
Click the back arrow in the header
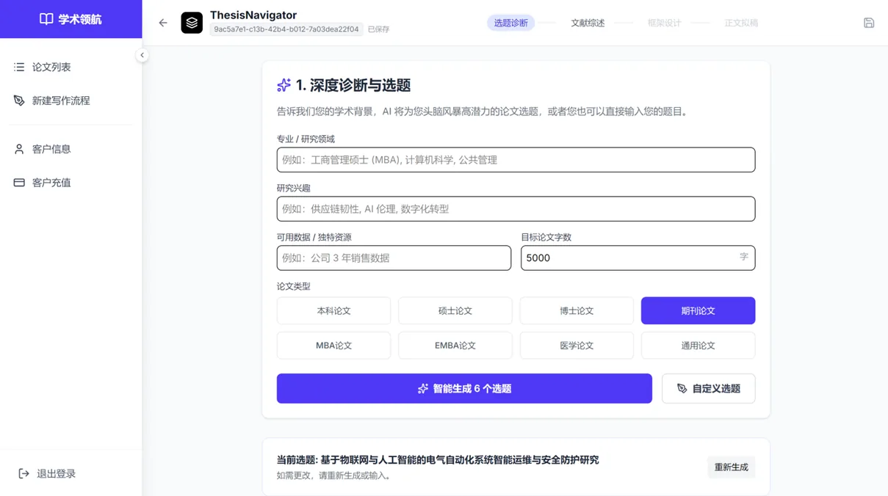tap(163, 23)
